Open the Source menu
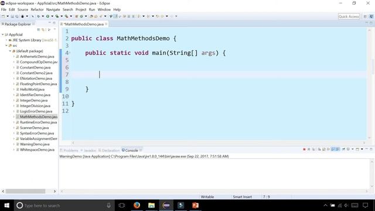The width and height of the screenshot is (375, 211). [23, 9]
